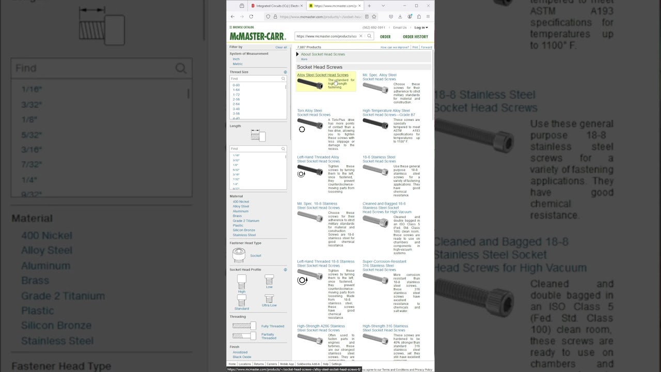Open Firefox account icon
The image size is (661, 372).
point(410,17)
